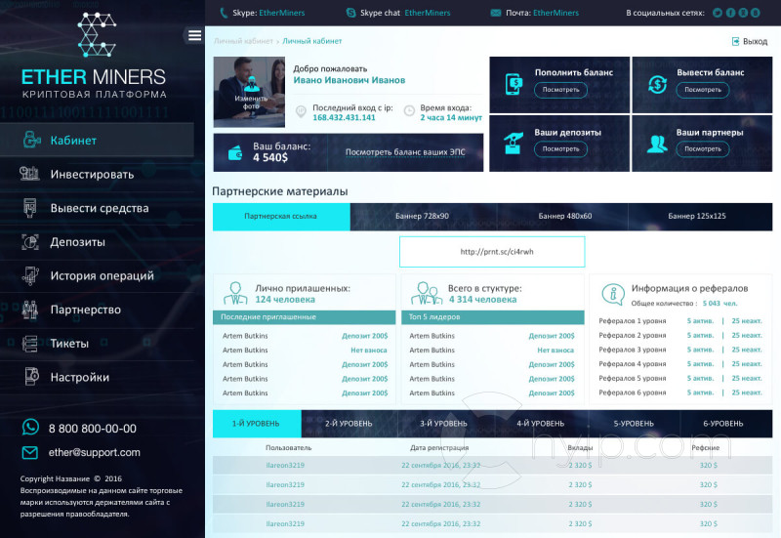Click the Пополнить баланс phone-dollar icon
This screenshot has width=781, height=538.
[514, 84]
